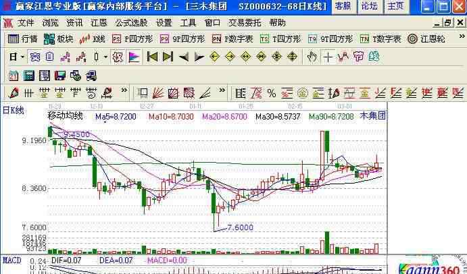Click the black left arrow icon
Image resolution: width=467 pixels, height=274 pixels.
[x=183, y=57]
